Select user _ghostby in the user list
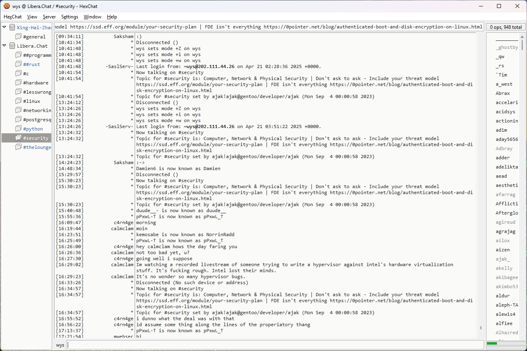Image resolution: width=527 pixels, height=351 pixels. (507, 48)
